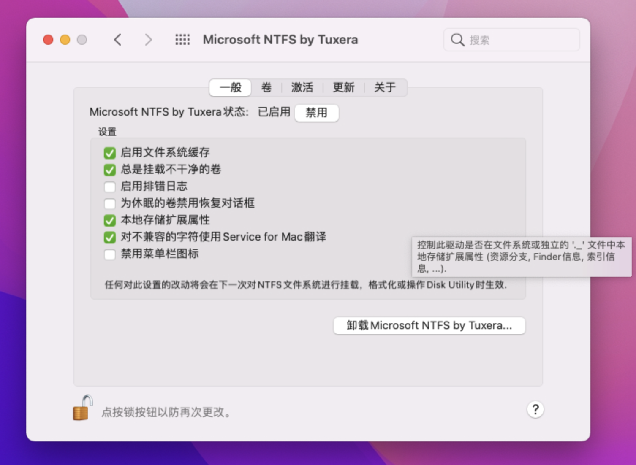
Task: Switch to the 更新 tab
Action: [x=343, y=87]
